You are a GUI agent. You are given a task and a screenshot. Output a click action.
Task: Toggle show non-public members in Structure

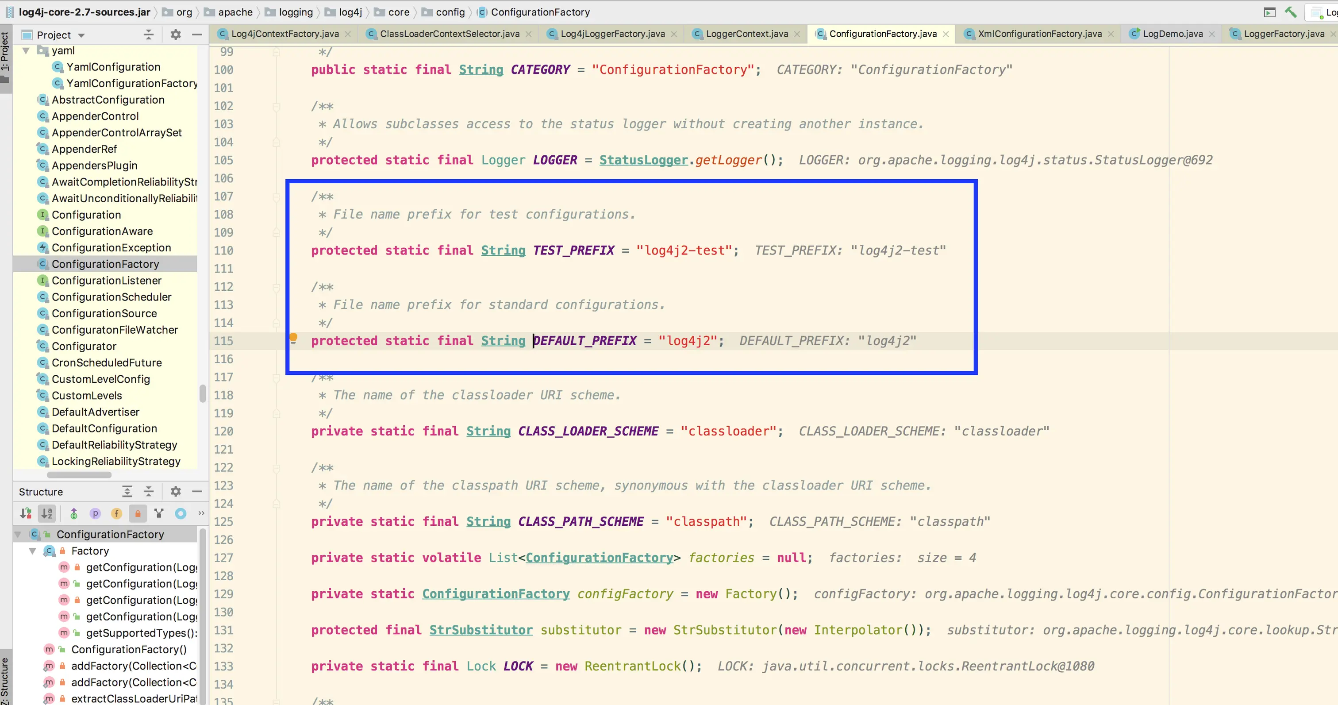pyautogui.click(x=138, y=513)
